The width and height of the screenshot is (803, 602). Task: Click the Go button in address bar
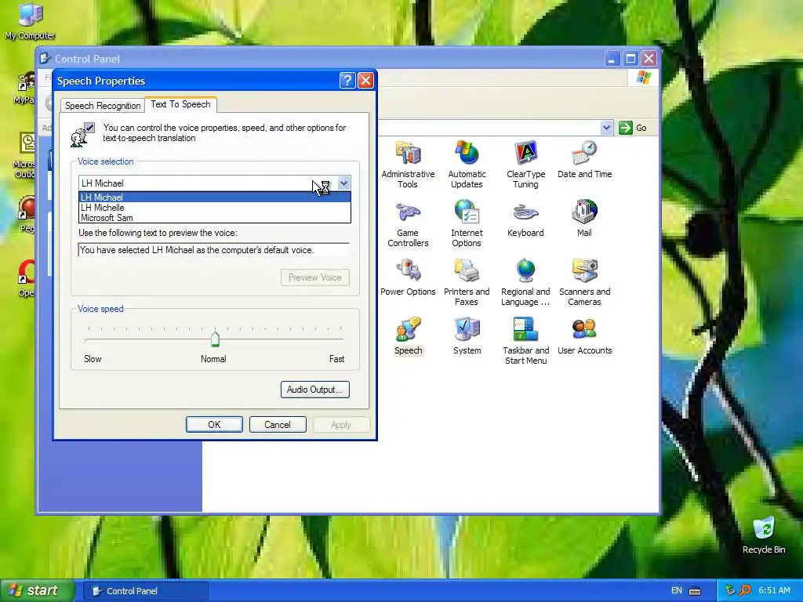click(633, 128)
